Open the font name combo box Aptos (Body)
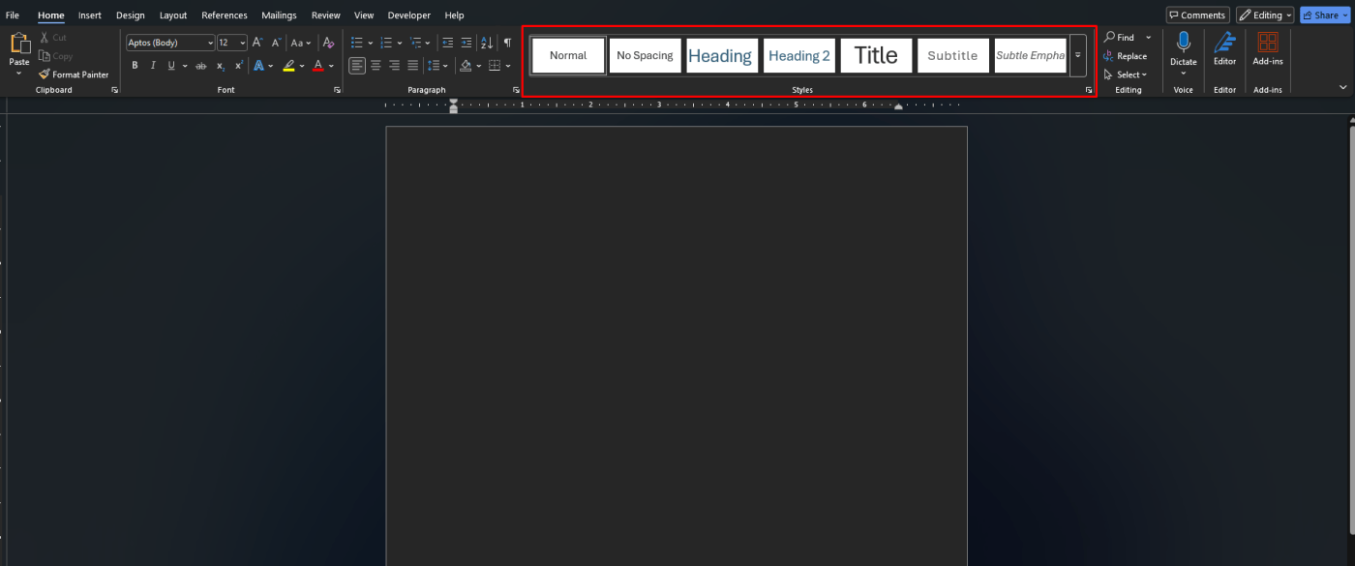The height and width of the screenshot is (566, 1355). [x=170, y=43]
